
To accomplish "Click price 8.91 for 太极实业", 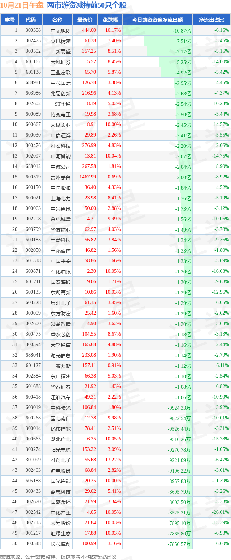I will coord(91,125).
